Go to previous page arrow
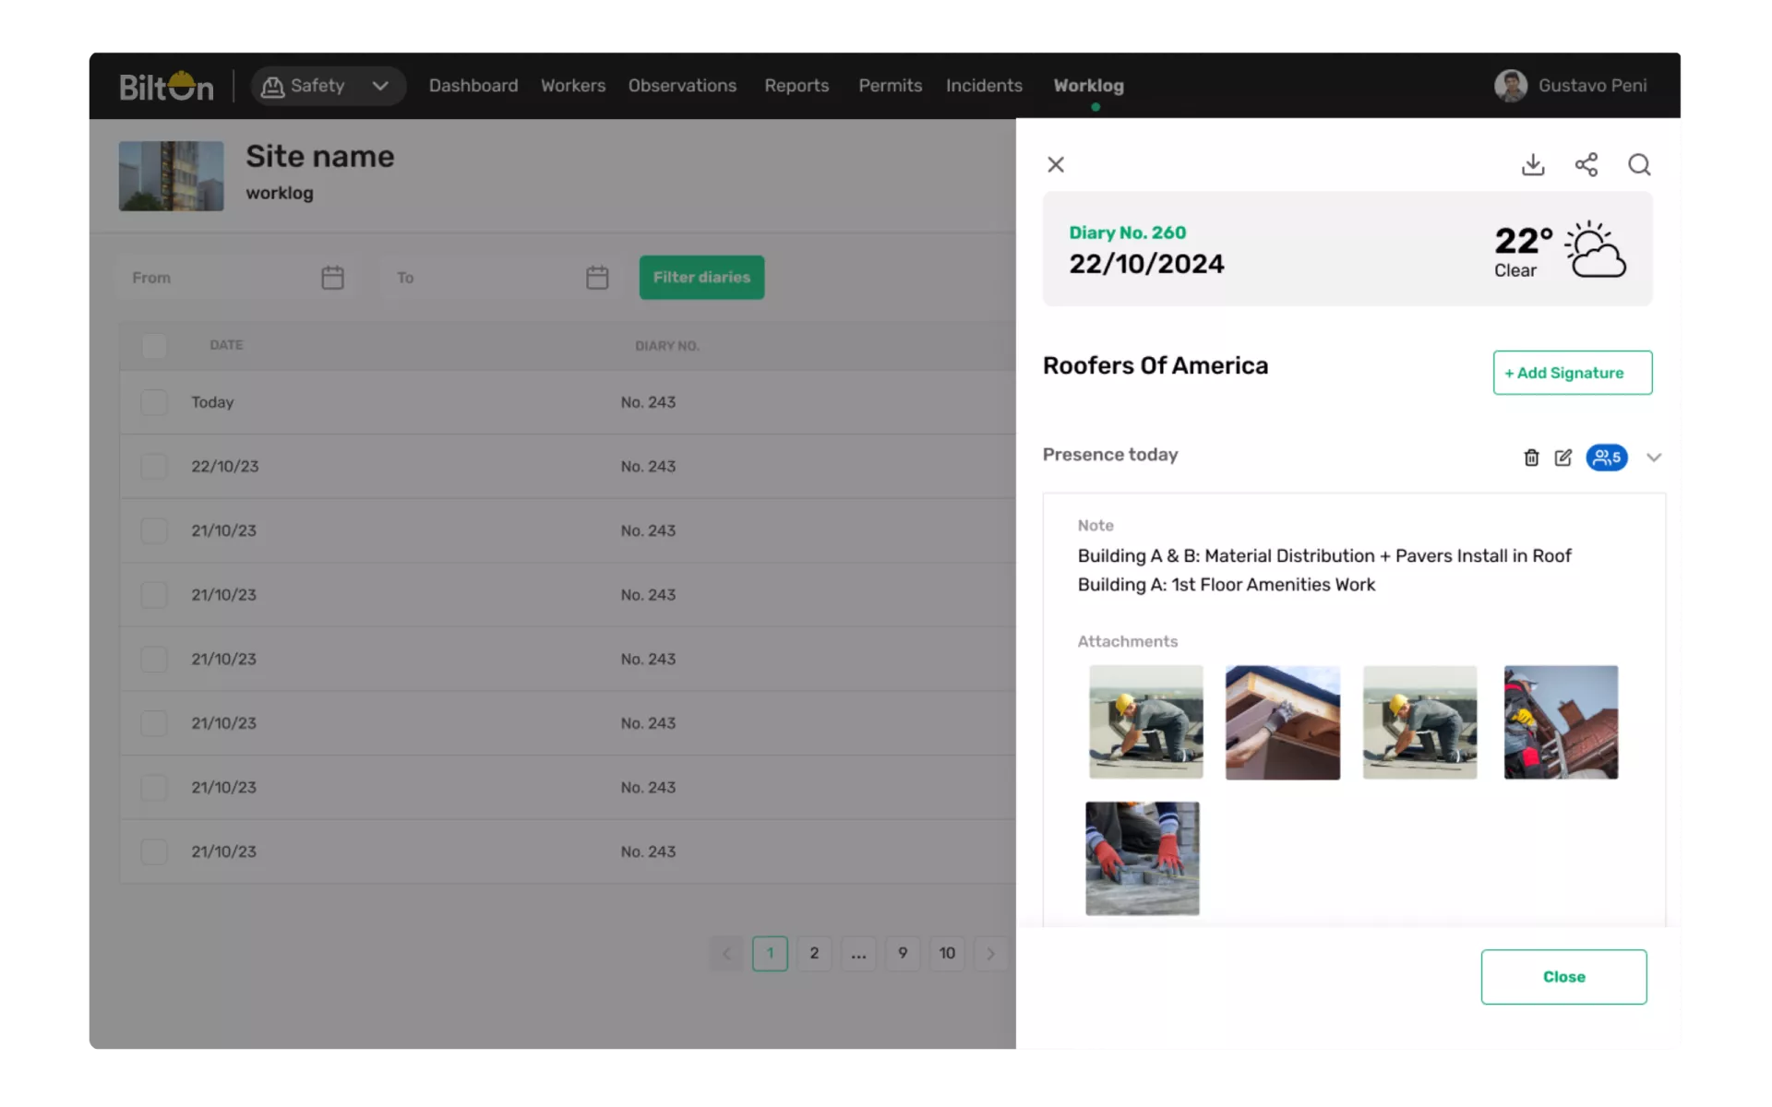 click(726, 954)
